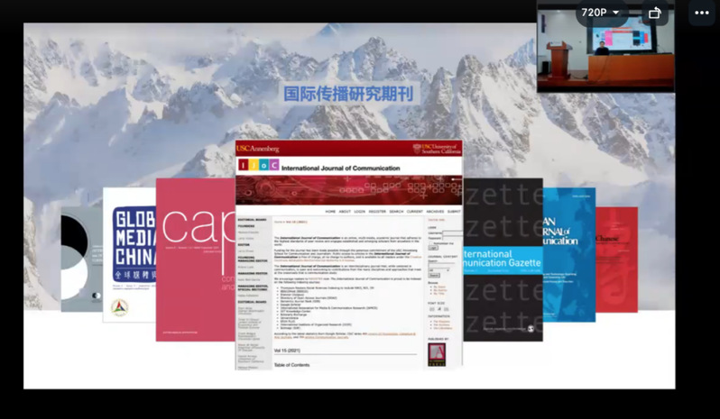Click the Global Media China journal cover
Viewport: 720px width, 419px height.
click(x=130, y=255)
